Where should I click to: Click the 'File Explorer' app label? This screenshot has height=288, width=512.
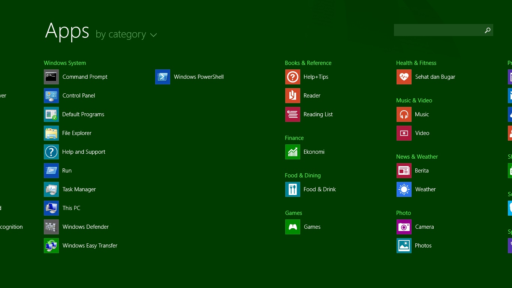[77, 133]
